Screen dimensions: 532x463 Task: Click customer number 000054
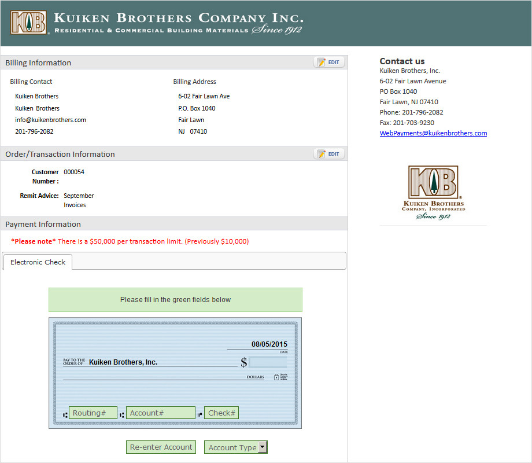(x=74, y=172)
